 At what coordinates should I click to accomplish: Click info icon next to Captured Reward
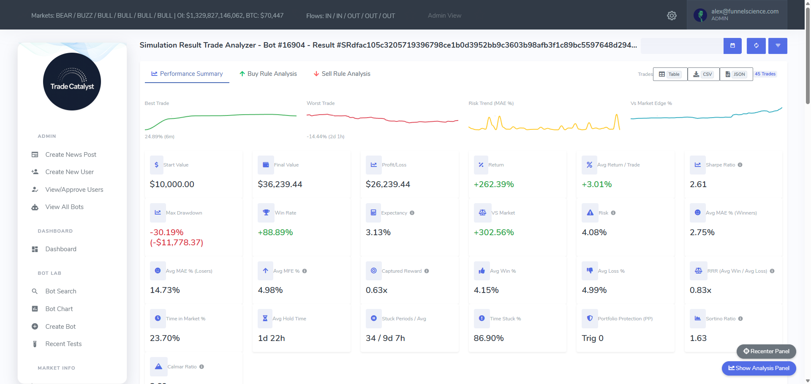[427, 271]
